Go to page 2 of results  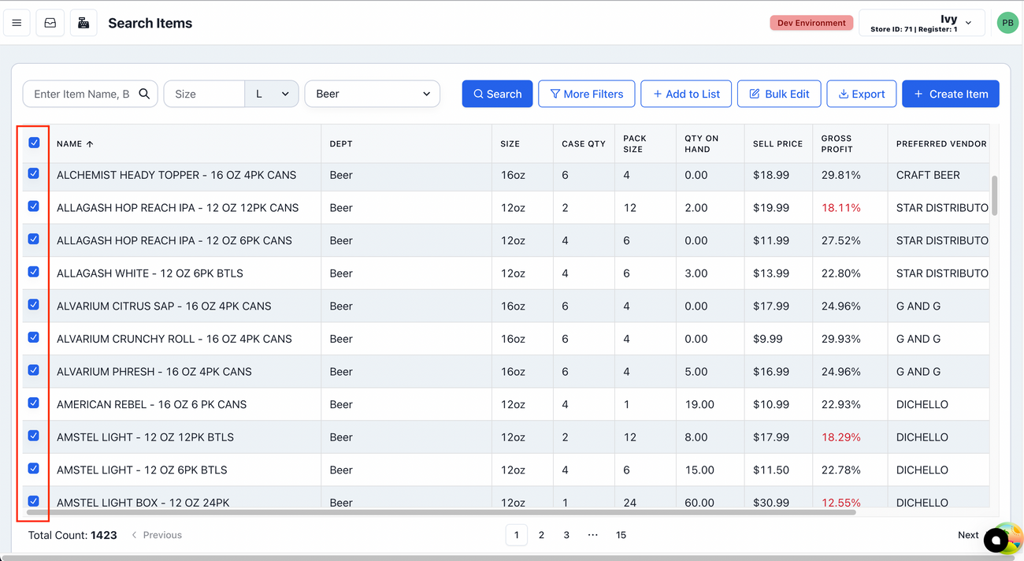[x=541, y=535]
